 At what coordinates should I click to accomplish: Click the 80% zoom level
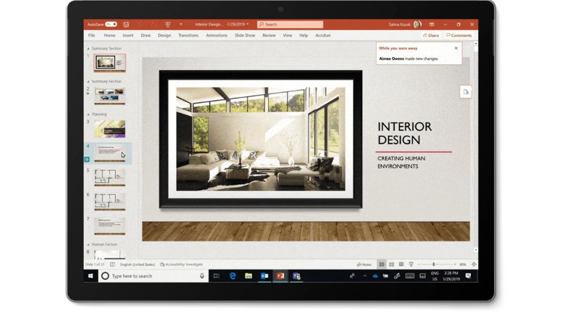463,265
